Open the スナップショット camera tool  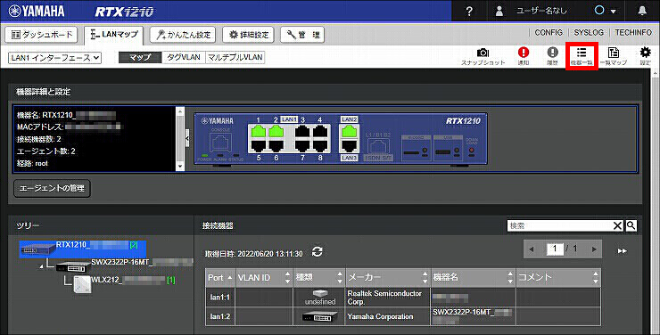tap(483, 56)
